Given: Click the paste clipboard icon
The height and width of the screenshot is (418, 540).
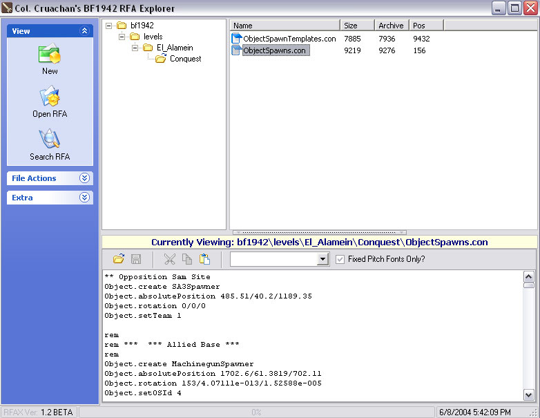Looking at the screenshot, I should (204, 259).
